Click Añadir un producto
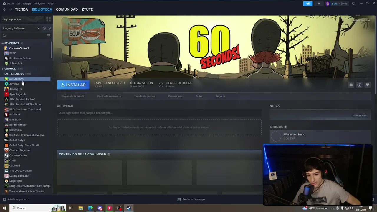Viewport: 377px width, 212px height. click(16, 199)
